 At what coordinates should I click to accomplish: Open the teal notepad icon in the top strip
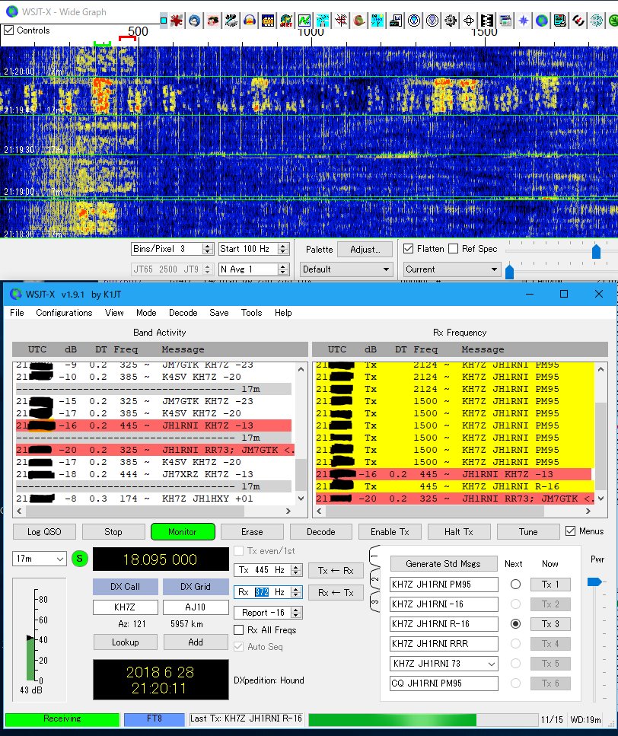pos(560,21)
